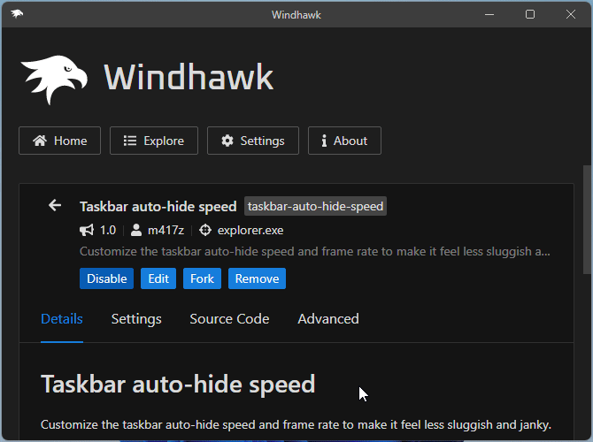Viewport: 593px width, 442px height.
Task: Open the Explore mods page
Action: click(154, 141)
